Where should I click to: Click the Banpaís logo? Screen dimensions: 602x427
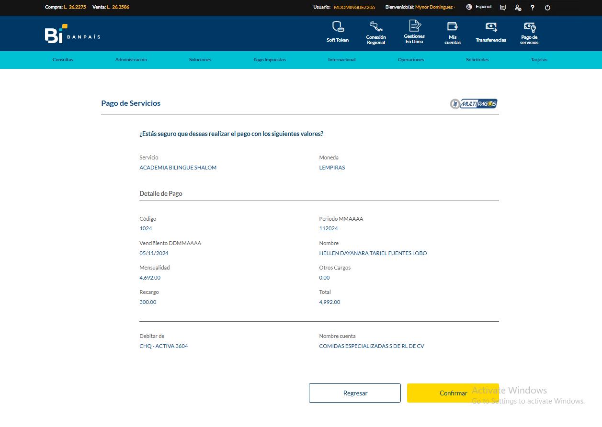[72, 34]
